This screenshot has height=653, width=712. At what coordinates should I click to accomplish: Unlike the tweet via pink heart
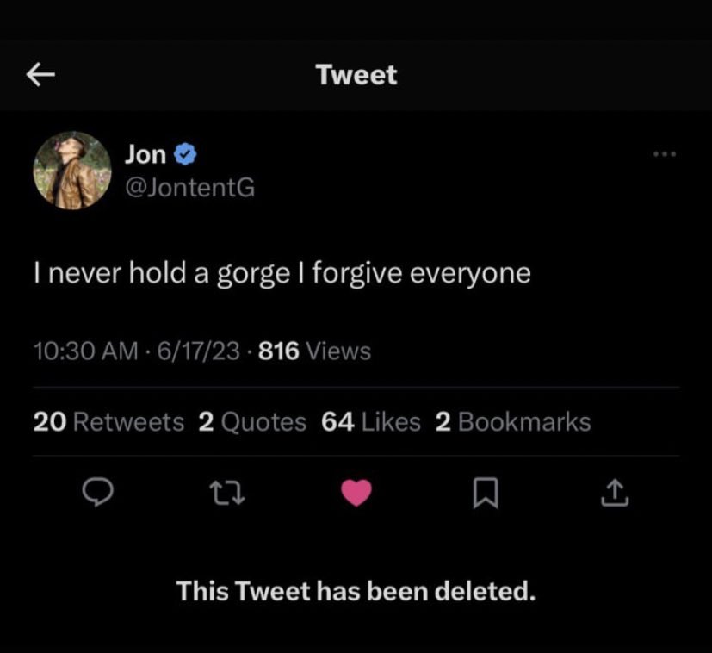point(356,493)
